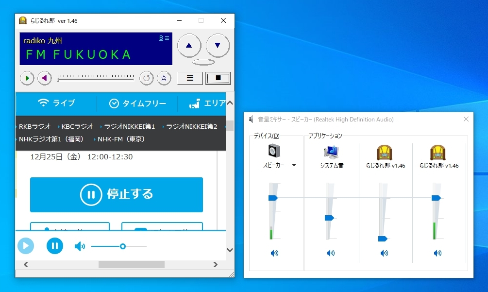Click the speaker icon in mixer title bar
The width and height of the screenshot is (488, 292).
[251, 119]
